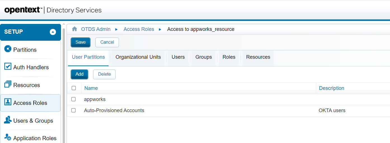Switch to the Organizational Units tab

point(138,57)
